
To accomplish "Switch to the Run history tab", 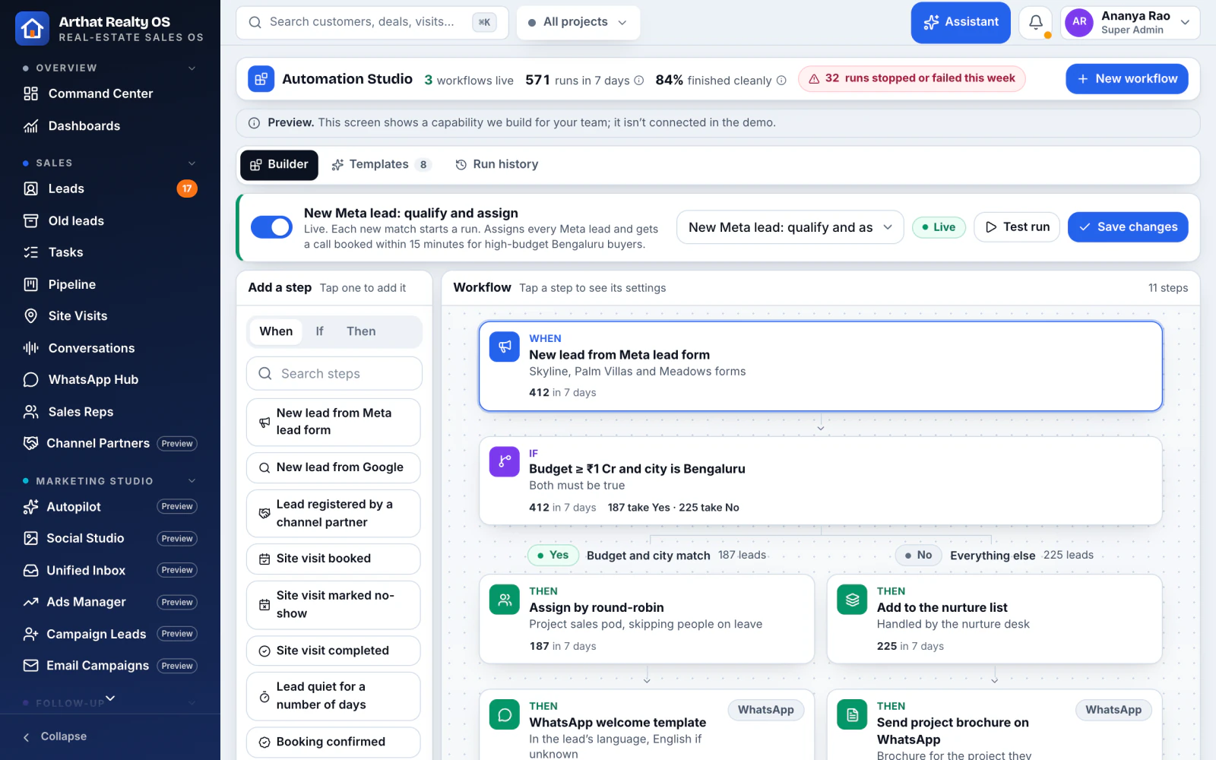I will point(496,165).
